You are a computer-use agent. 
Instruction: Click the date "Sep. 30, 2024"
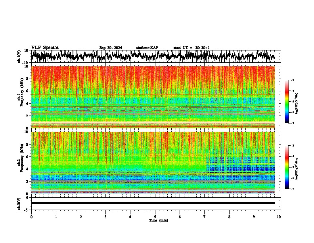pyautogui.click(x=111, y=48)
